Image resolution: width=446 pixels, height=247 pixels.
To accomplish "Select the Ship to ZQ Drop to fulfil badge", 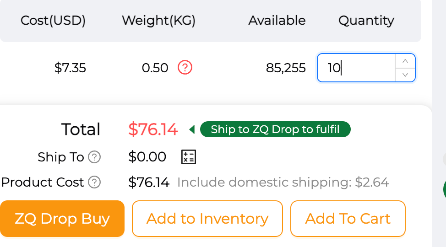I will [275, 129].
